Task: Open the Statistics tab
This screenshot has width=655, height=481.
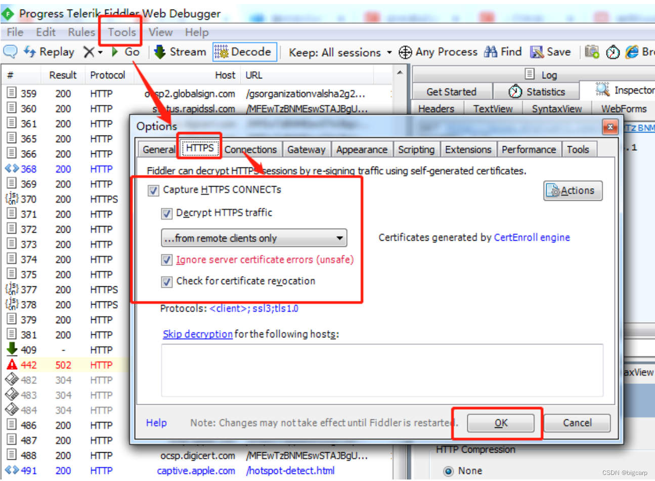Action: [537, 92]
